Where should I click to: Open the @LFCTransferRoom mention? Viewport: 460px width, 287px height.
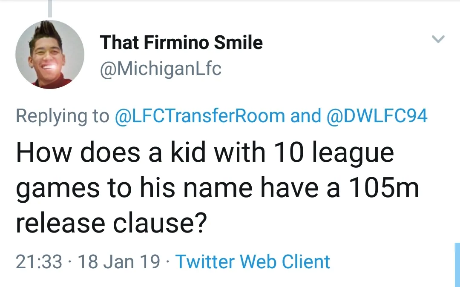[200, 116]
